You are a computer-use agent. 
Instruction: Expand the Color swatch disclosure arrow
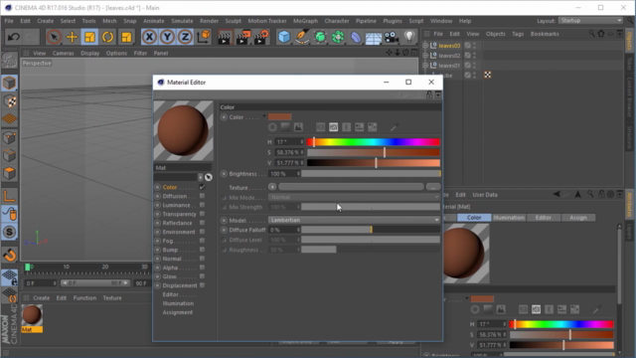coord(264,117)
